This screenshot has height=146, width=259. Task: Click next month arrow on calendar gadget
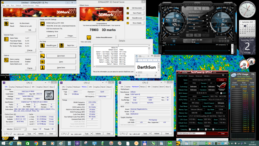click(254, 22)
